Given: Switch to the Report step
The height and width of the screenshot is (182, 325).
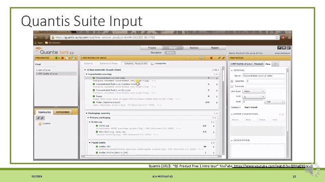Looking at the screenshot, I should click(215, 48).
